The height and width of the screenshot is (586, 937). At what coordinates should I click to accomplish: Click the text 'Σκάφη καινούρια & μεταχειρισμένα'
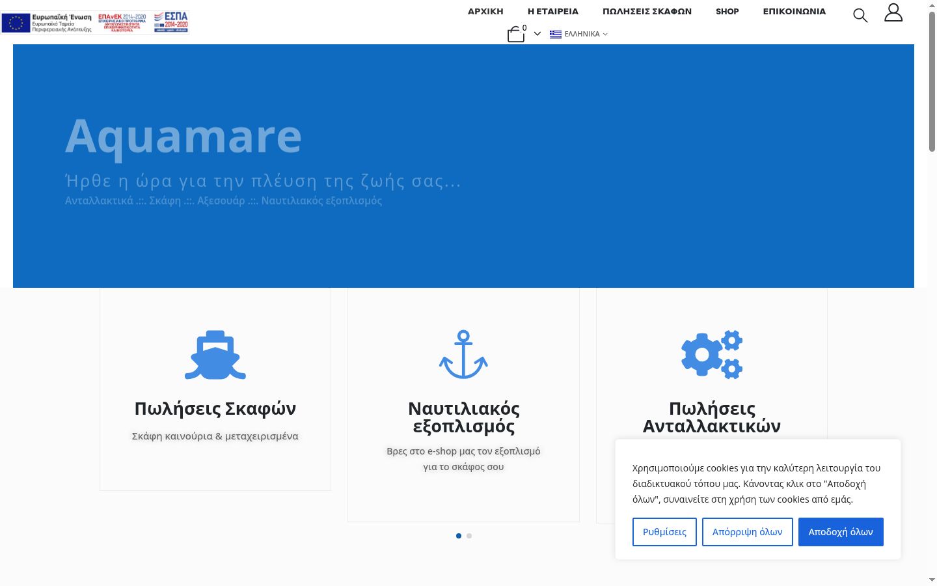(x=215, y=436)
